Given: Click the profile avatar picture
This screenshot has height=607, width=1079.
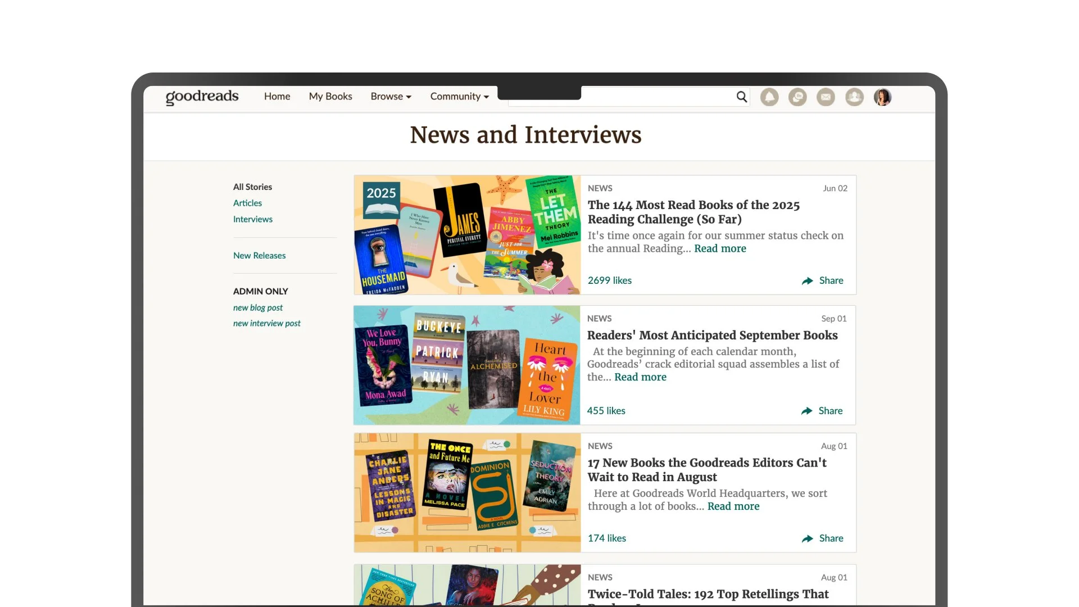Looking at the screenshot, I should point(882,97).
